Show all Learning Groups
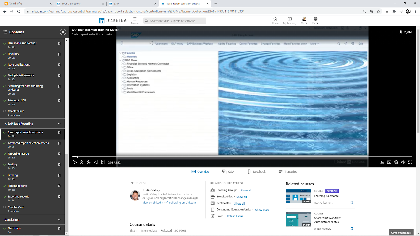Image resolution: width=420 pixels, height=236 pixels. pos(246,190)
